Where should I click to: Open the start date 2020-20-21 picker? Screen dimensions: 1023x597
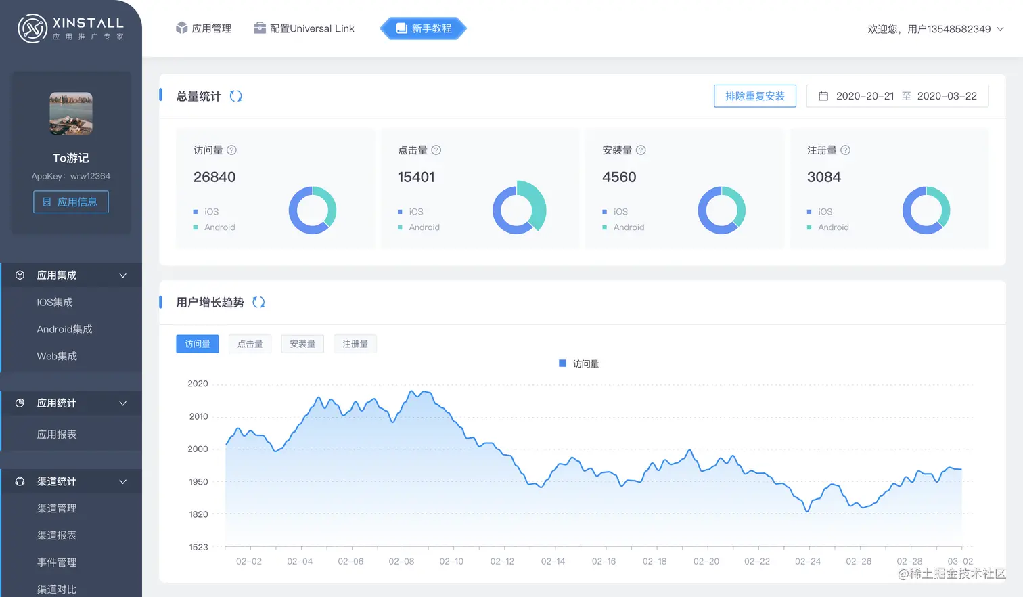(865, 96)
